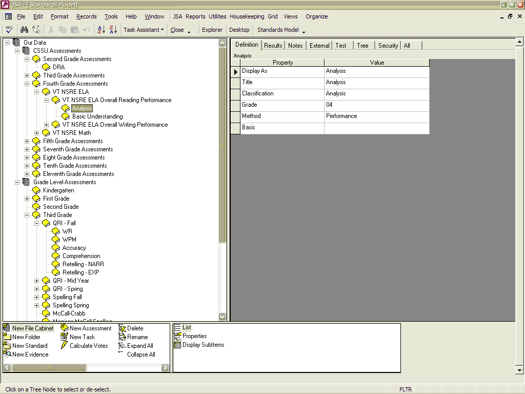Click the New Folder icon
Screen dimensions: 525x394
[x=7, y=337]
